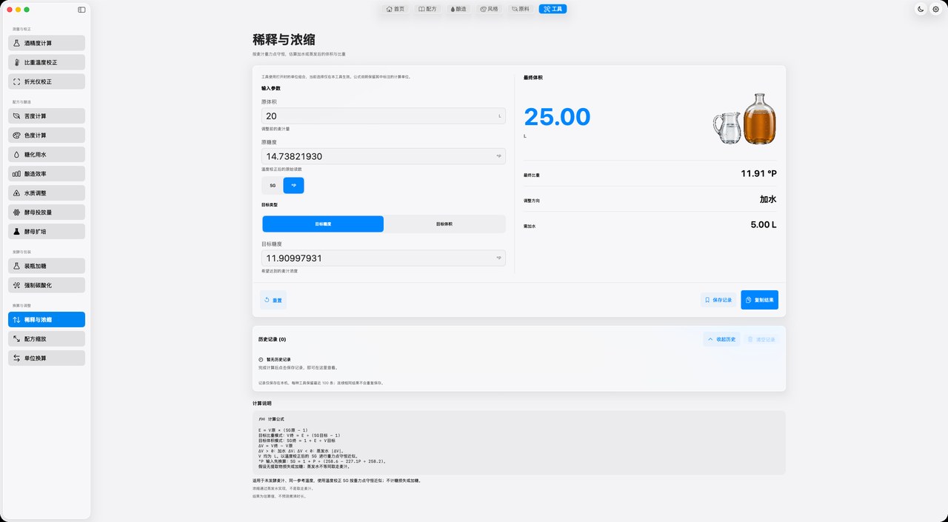Image resolution: width=948 pixels, height=522 pixels.
Task: Open the 折光仪校正 tool
Action: (x=47, y=81)
